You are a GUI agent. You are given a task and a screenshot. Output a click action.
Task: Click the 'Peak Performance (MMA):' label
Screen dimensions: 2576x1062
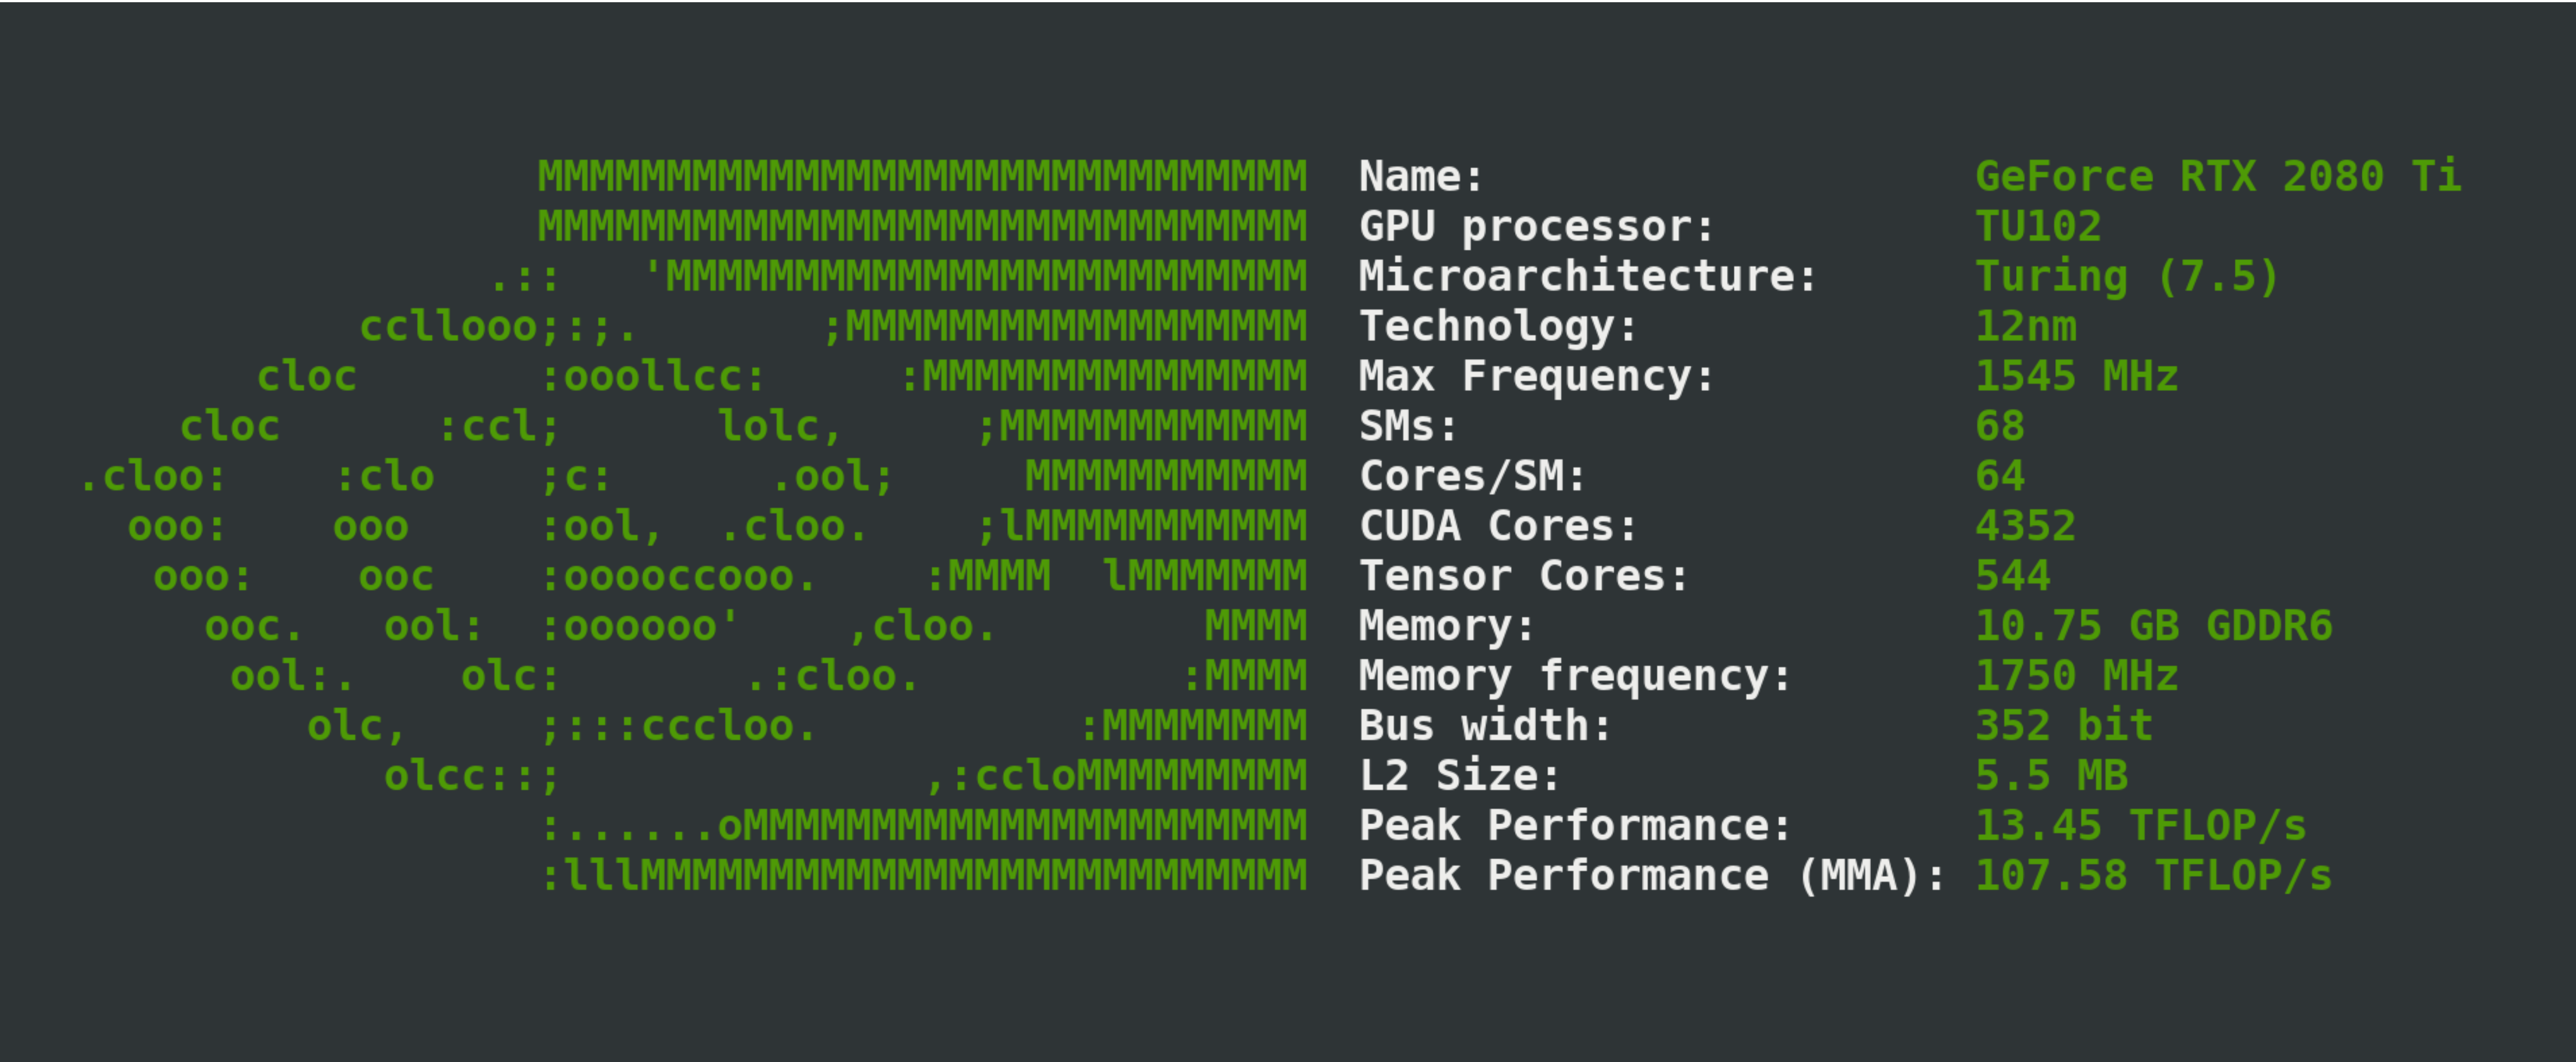pos(1651,876)
